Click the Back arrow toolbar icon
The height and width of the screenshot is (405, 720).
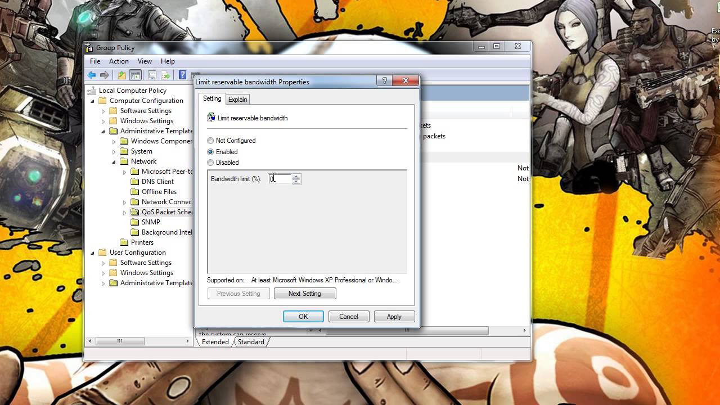pyautogui.click(x=92, y=75)
